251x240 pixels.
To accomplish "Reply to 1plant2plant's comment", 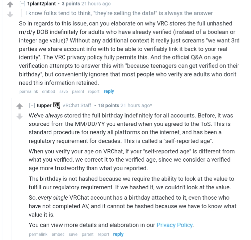I will (109, 91).
